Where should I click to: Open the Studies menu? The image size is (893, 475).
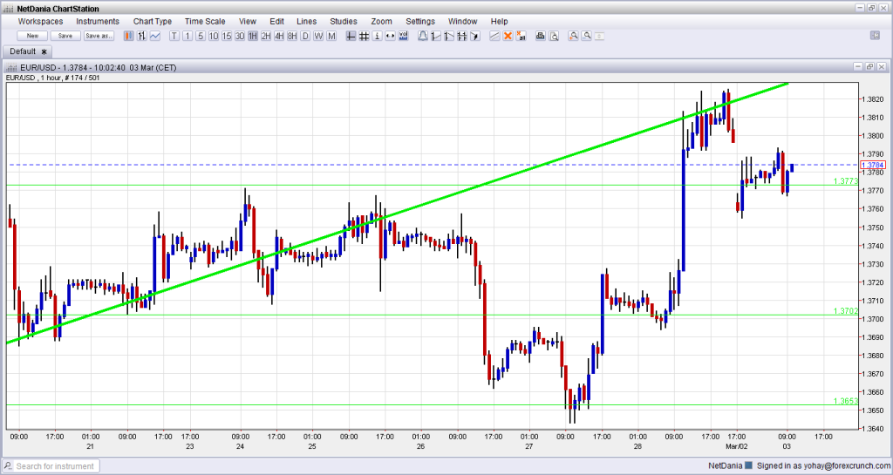click(x=344, y=21)
